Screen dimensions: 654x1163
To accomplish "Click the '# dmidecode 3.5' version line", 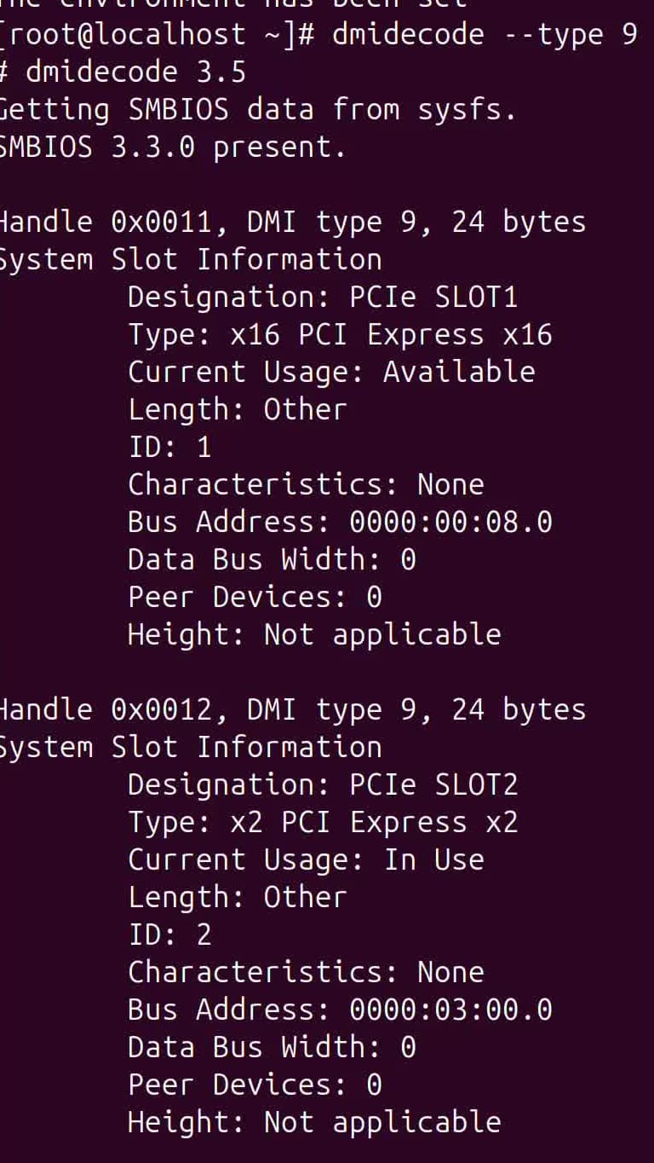I will 123,72.
